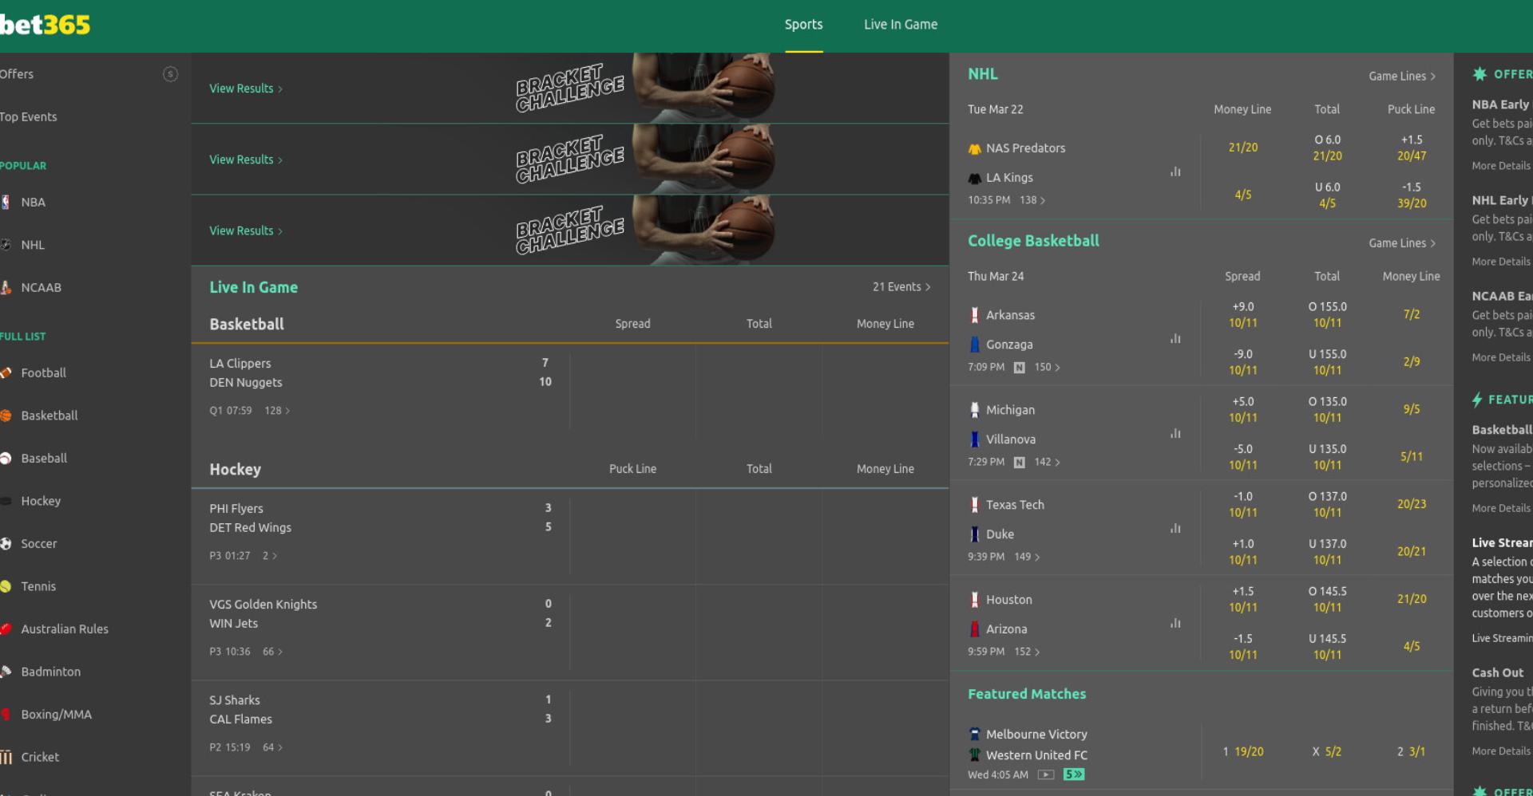The width and height of the screenshot is (1533, 796).
Task: Open More Details for NBA Early offer
Action: [x=1501, y=166]
